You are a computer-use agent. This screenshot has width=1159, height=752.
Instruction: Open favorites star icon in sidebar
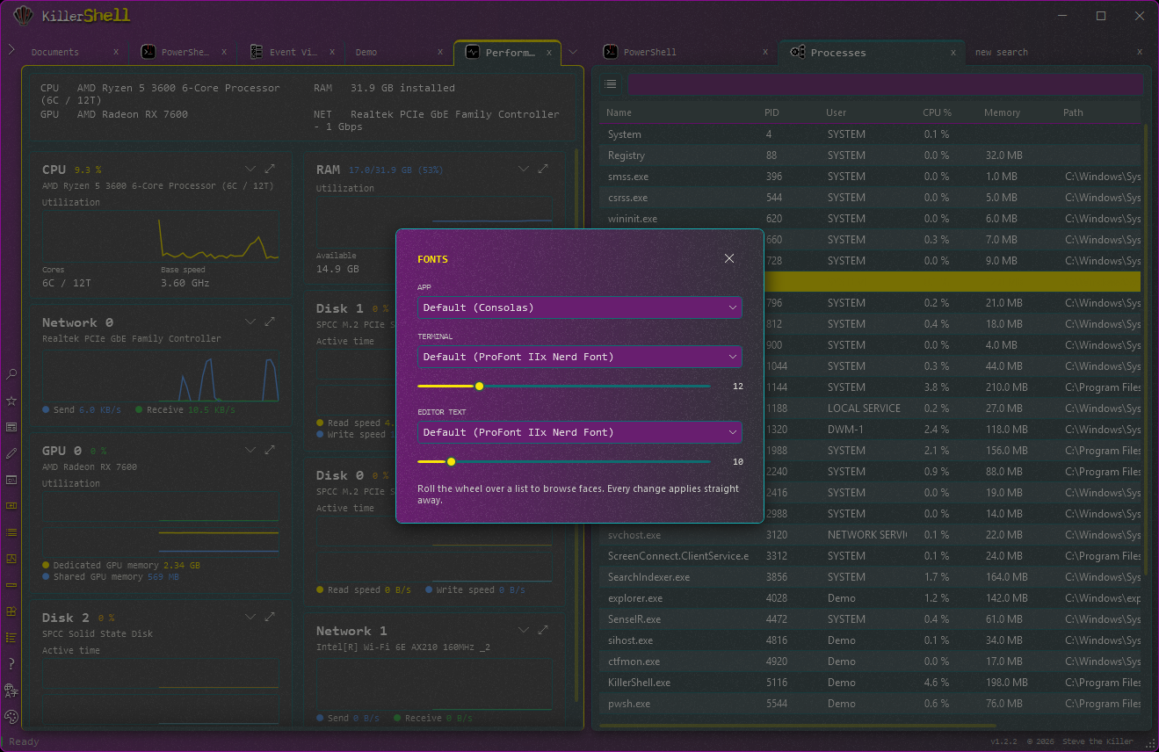pyautogui.click(x=11, y=401)
